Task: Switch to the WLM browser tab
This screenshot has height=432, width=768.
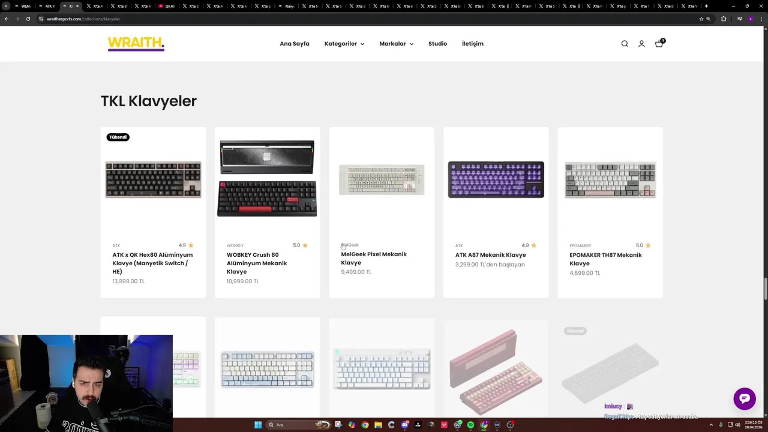Action: pos(23,6)
